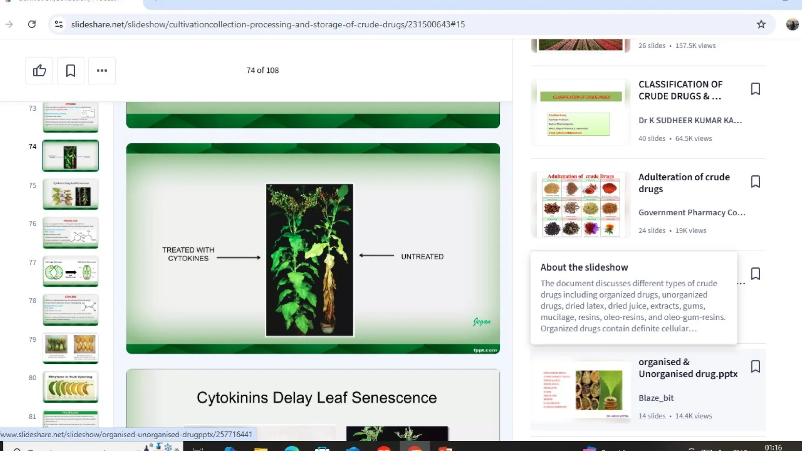Open author Government Pharmacy Co...
Screen dimensions: 802x451
(x=692, y=213)
